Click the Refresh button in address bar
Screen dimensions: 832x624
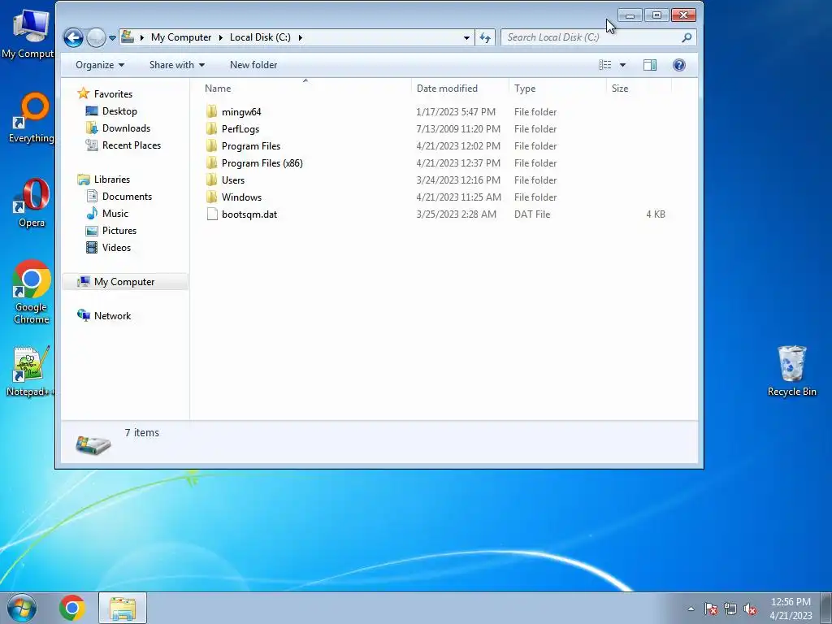(x=485, y=37)
